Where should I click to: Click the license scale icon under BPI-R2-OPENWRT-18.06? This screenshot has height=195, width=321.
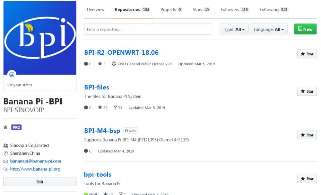(114, 64)
